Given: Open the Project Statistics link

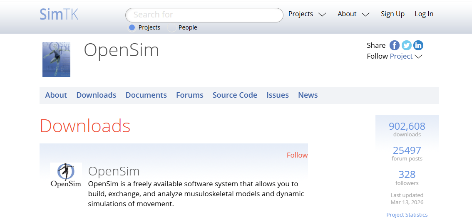Looking at the screenshot, I should 407,215.
